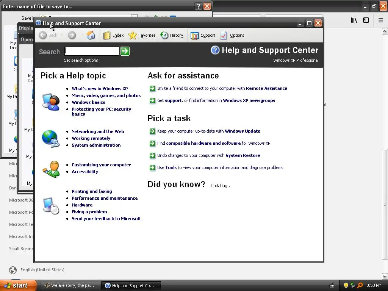
Task: Click the globe networking topic icon
Action: (51, 139)
